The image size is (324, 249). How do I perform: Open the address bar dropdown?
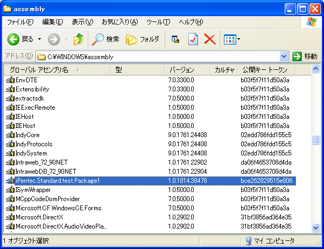(284, 56)
